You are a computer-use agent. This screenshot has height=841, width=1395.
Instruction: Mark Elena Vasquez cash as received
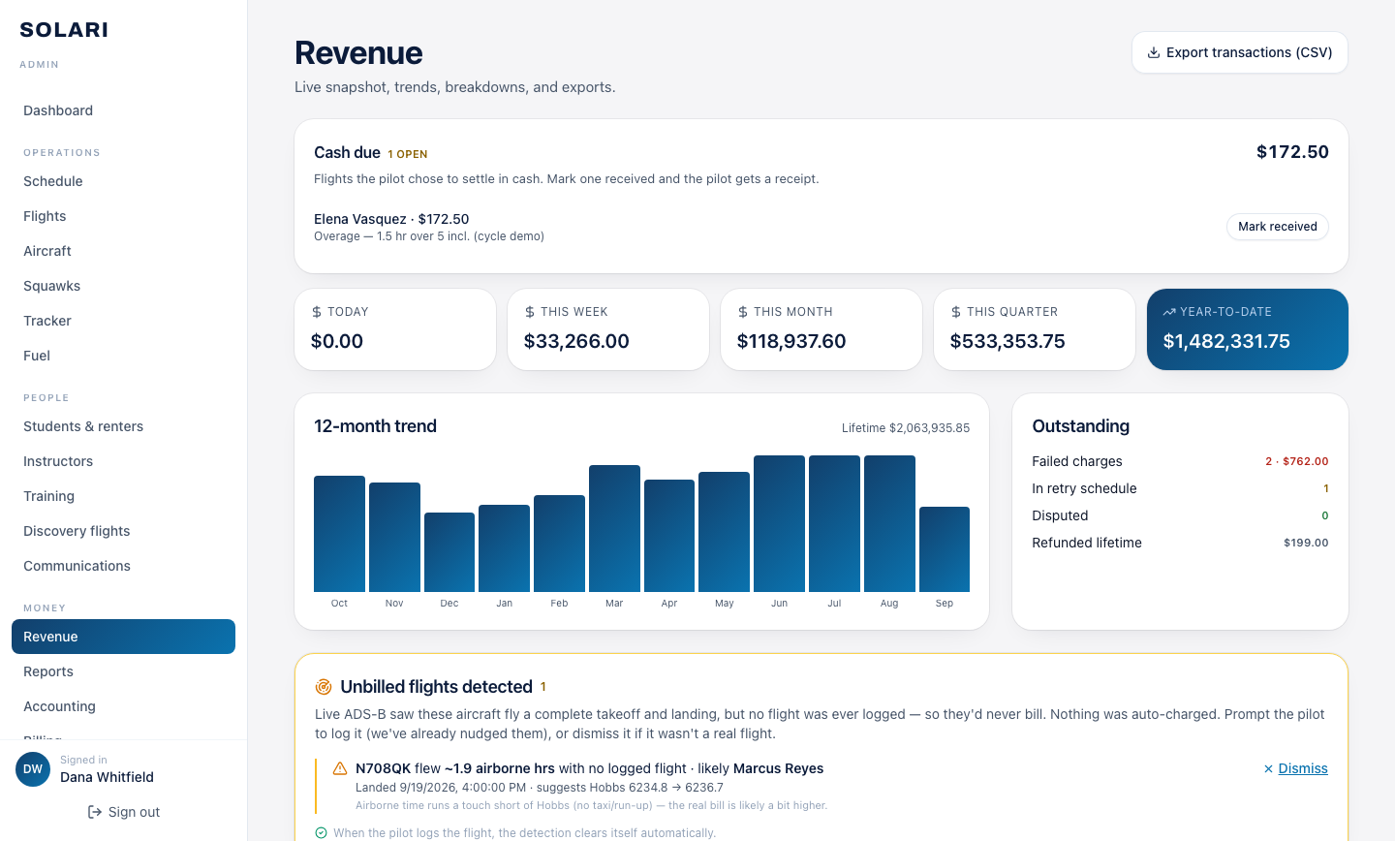(1277, 227)
